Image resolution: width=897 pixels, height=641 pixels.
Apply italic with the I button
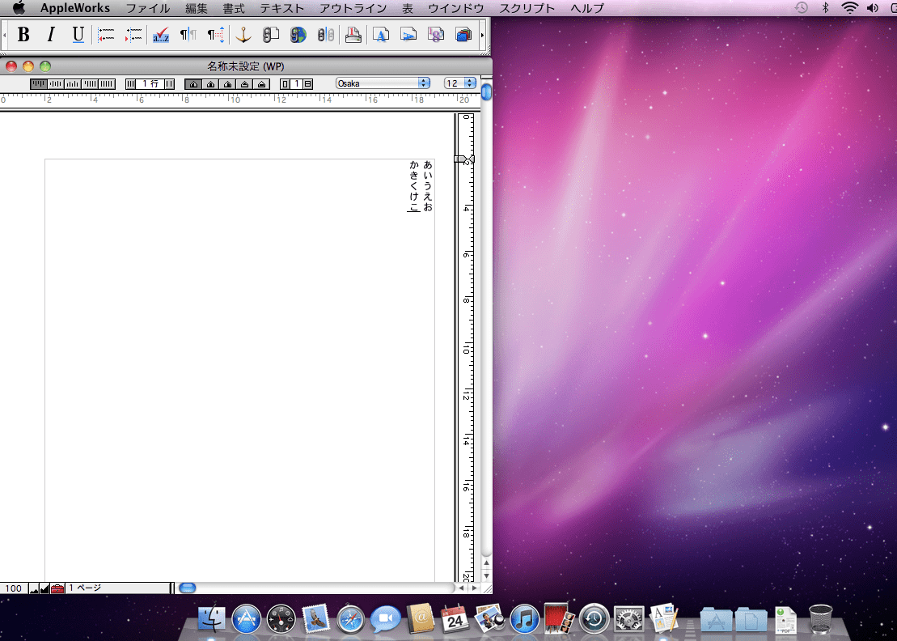(x=51, y=35)
